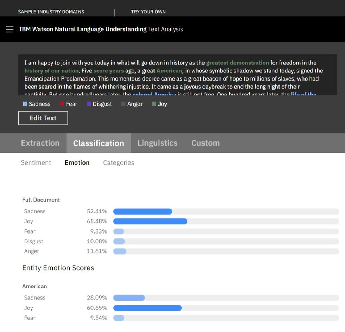
Task: Show the Sentiment sub-tab
Action: point(36,163)
